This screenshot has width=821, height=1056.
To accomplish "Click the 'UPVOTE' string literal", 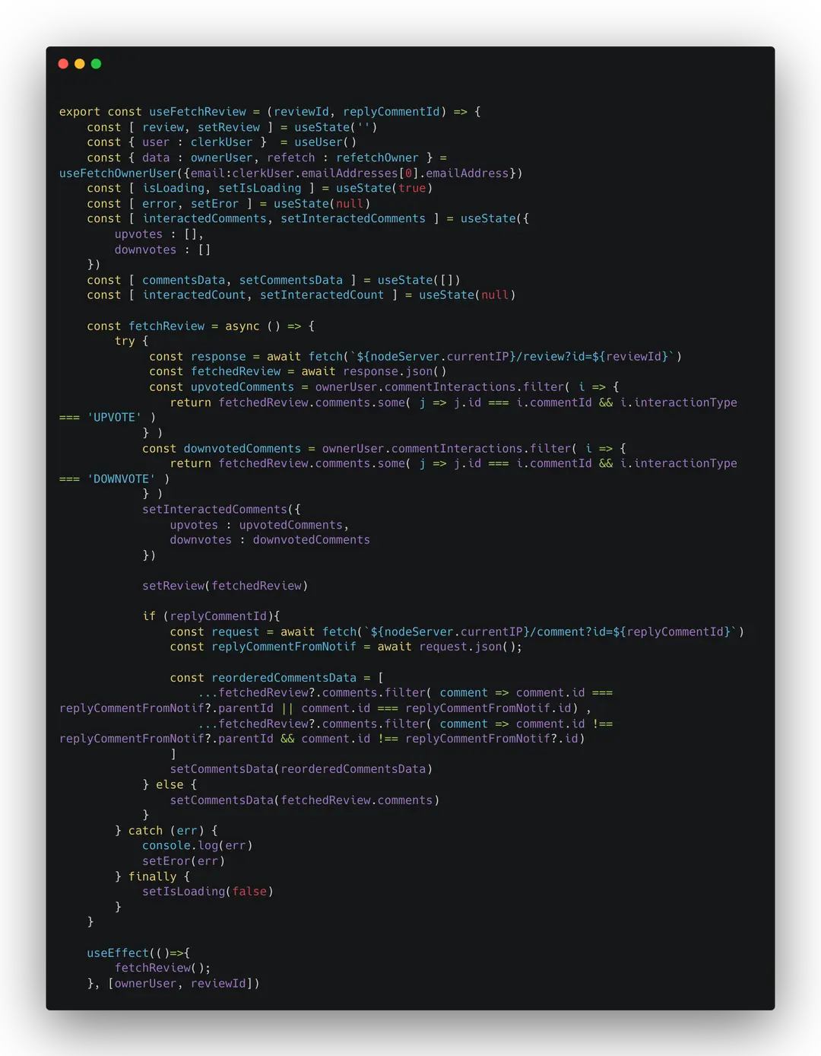I will point(114,418).
